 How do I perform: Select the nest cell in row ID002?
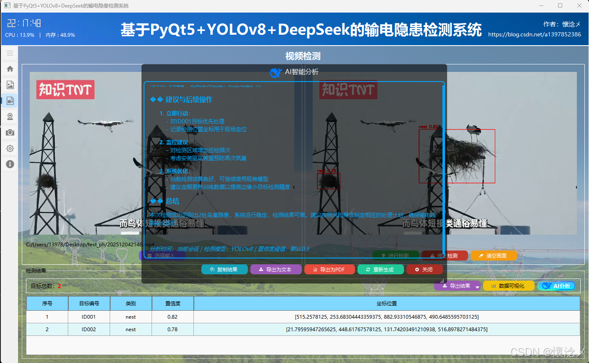[131, 330]
